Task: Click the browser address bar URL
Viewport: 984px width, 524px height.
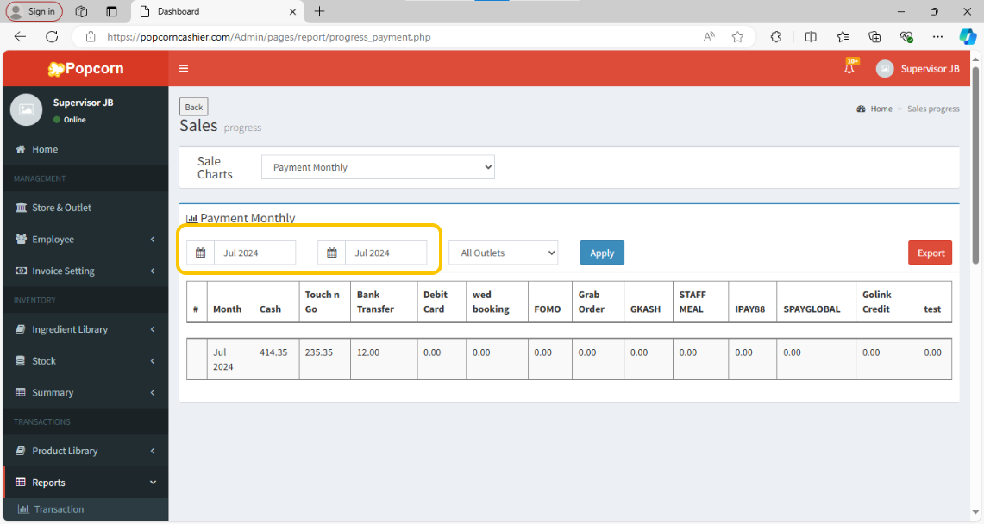Action: pos(268,37)
